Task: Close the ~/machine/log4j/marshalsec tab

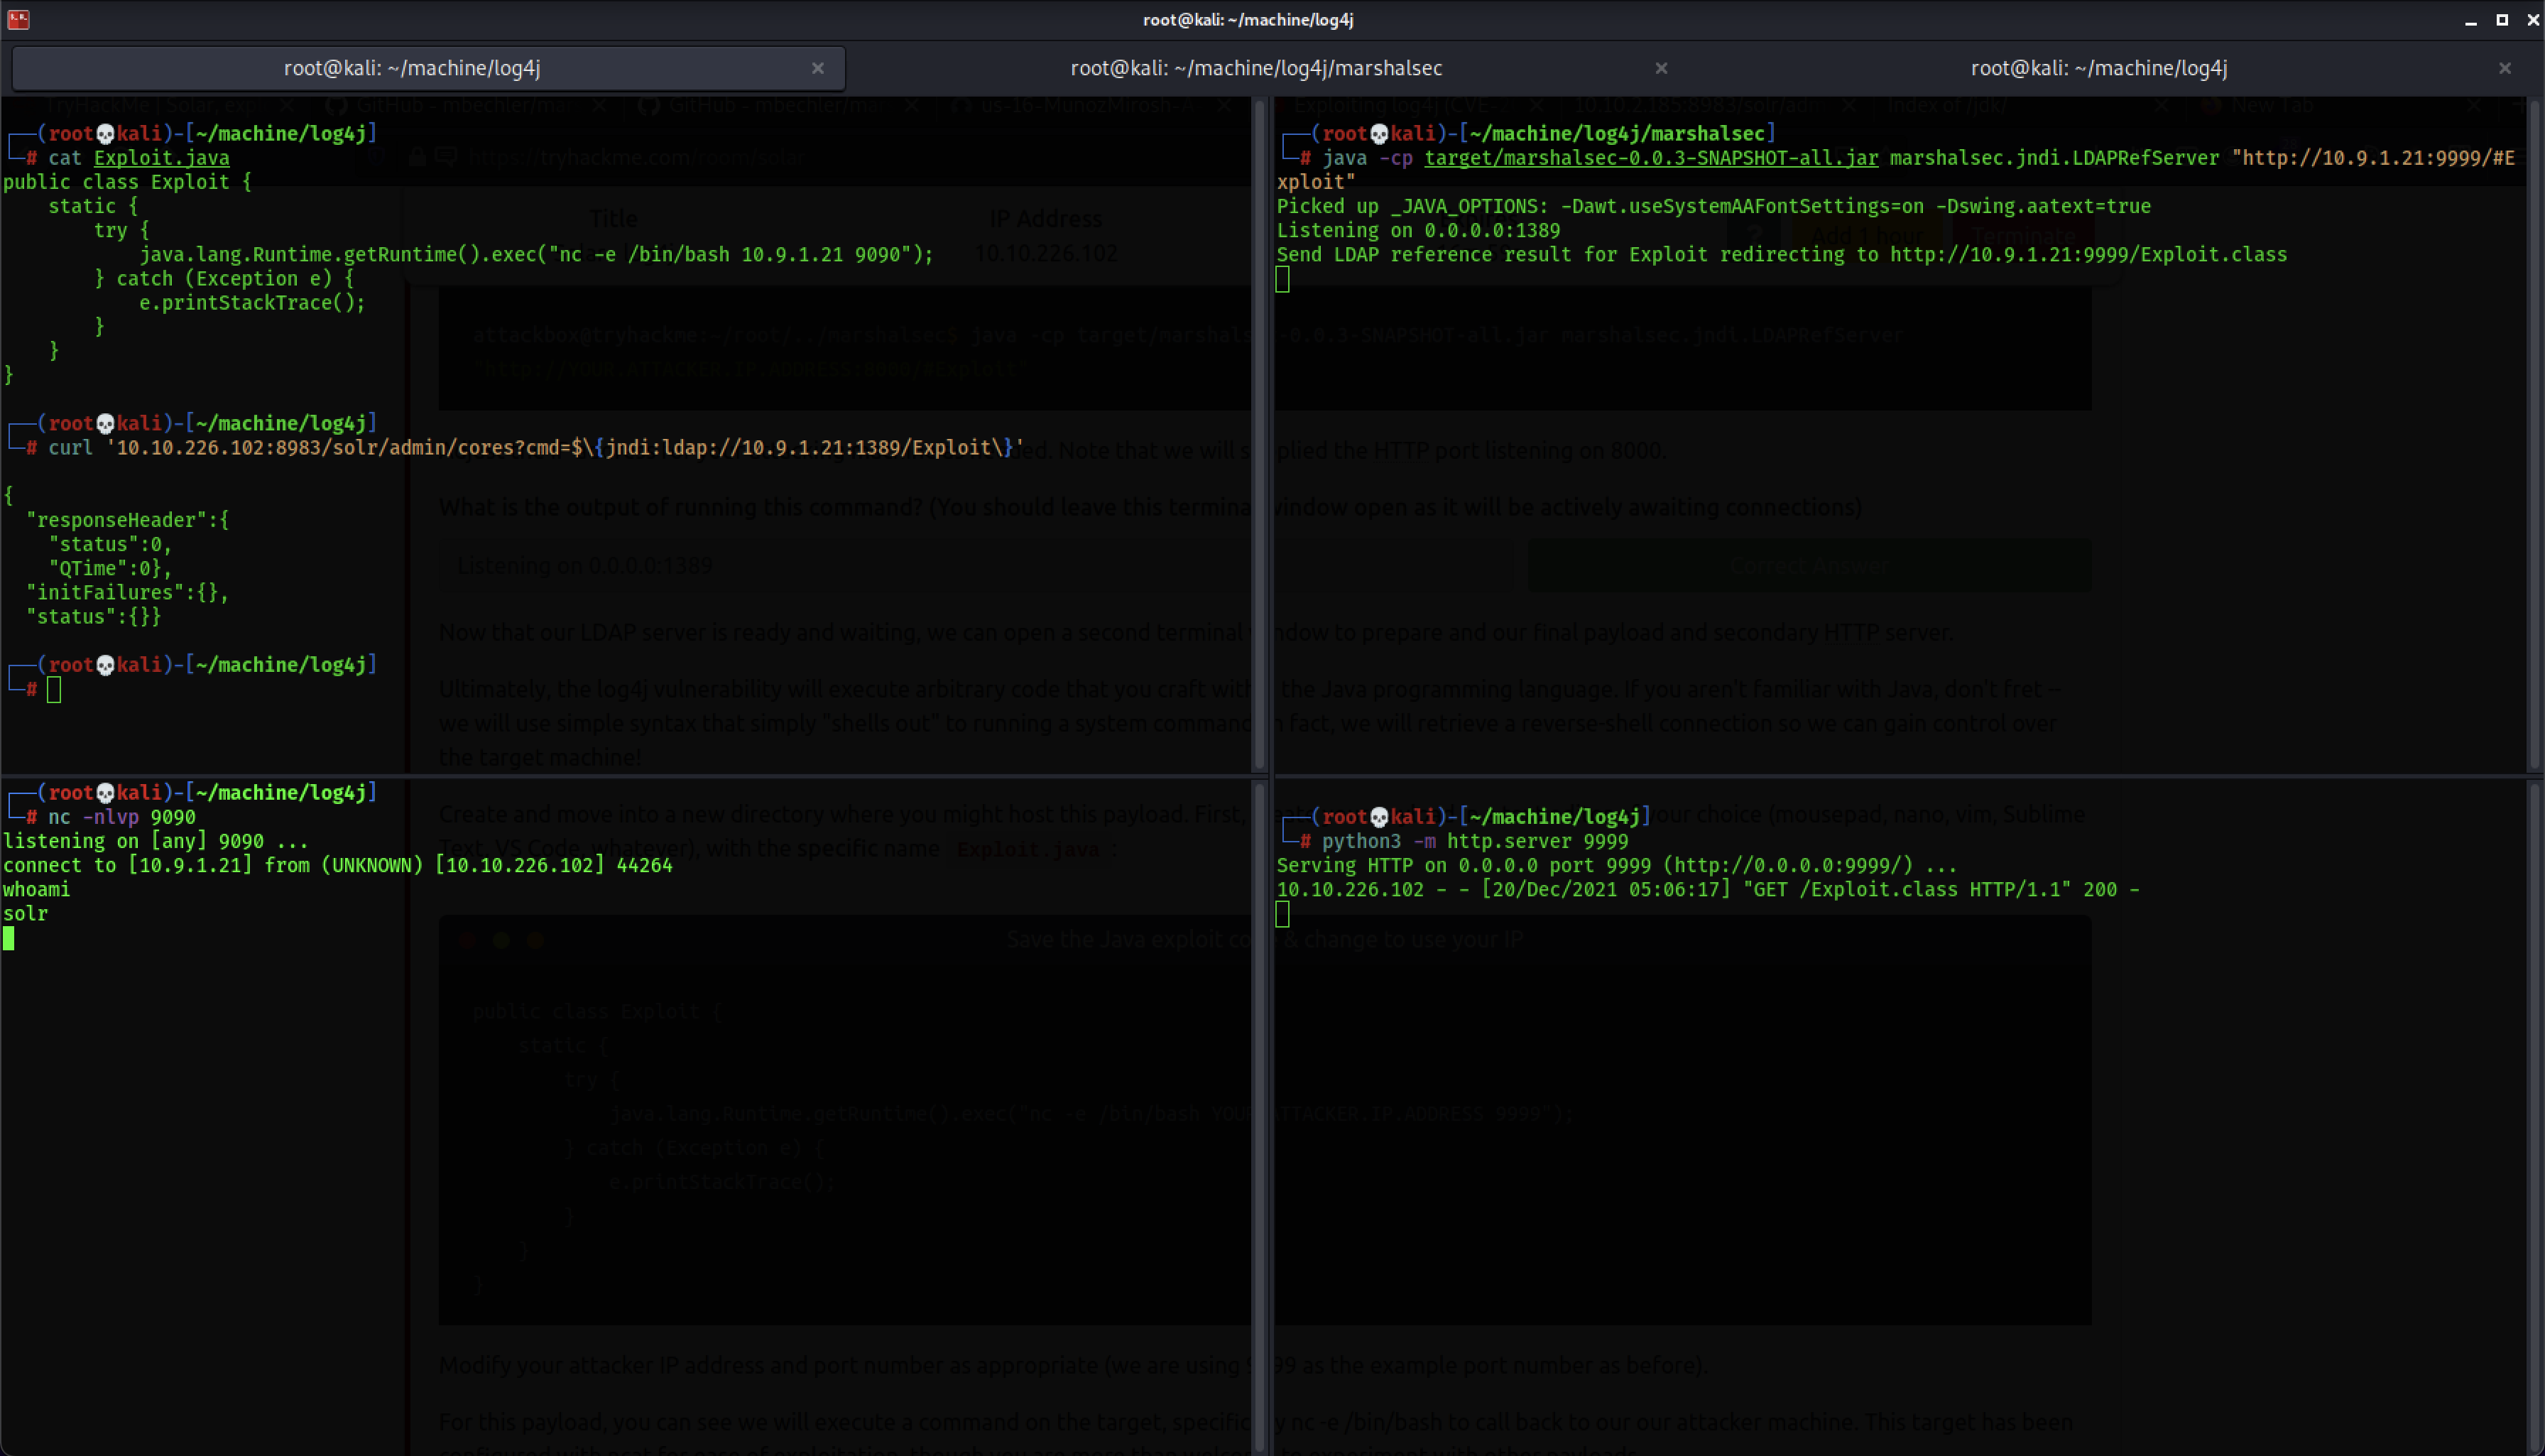Action: coord(1660,68)
